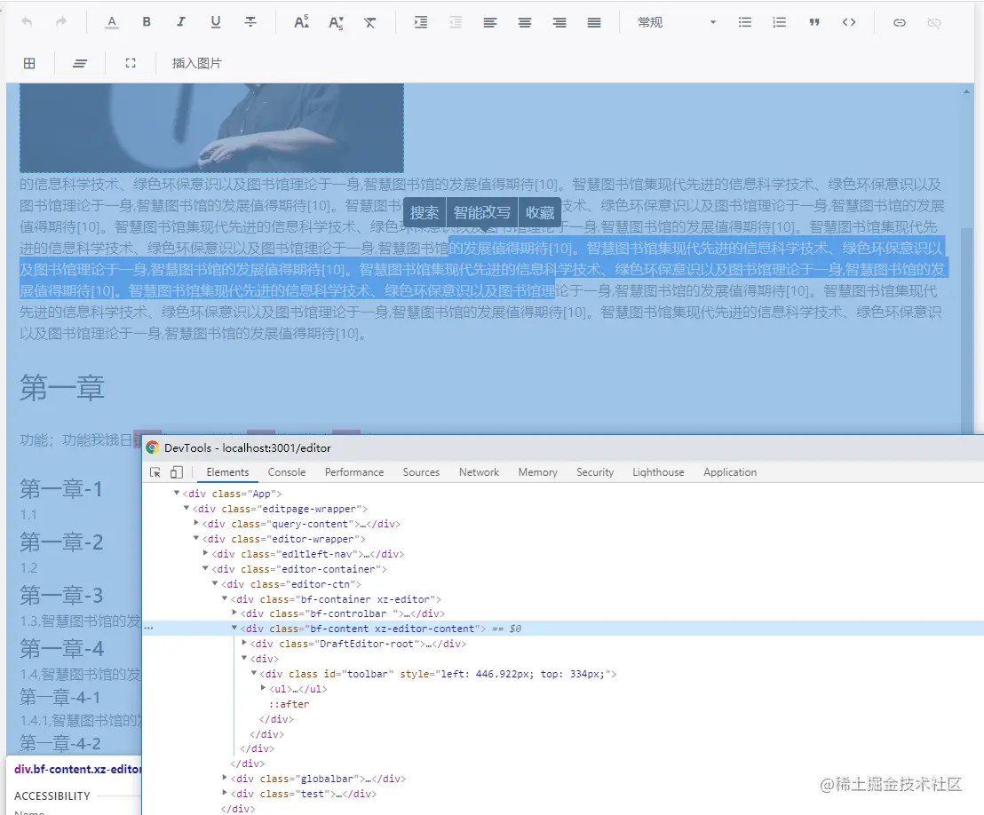The image size is (984, 815).
Task: Insert a hyperlink
Action: coord(900,22)
